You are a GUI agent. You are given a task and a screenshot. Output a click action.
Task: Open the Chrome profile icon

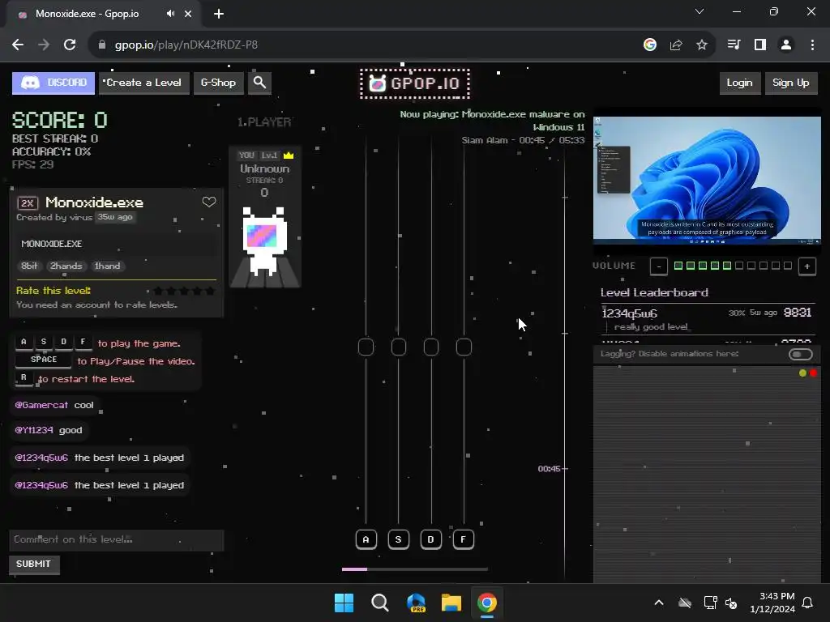coord(786,45)
